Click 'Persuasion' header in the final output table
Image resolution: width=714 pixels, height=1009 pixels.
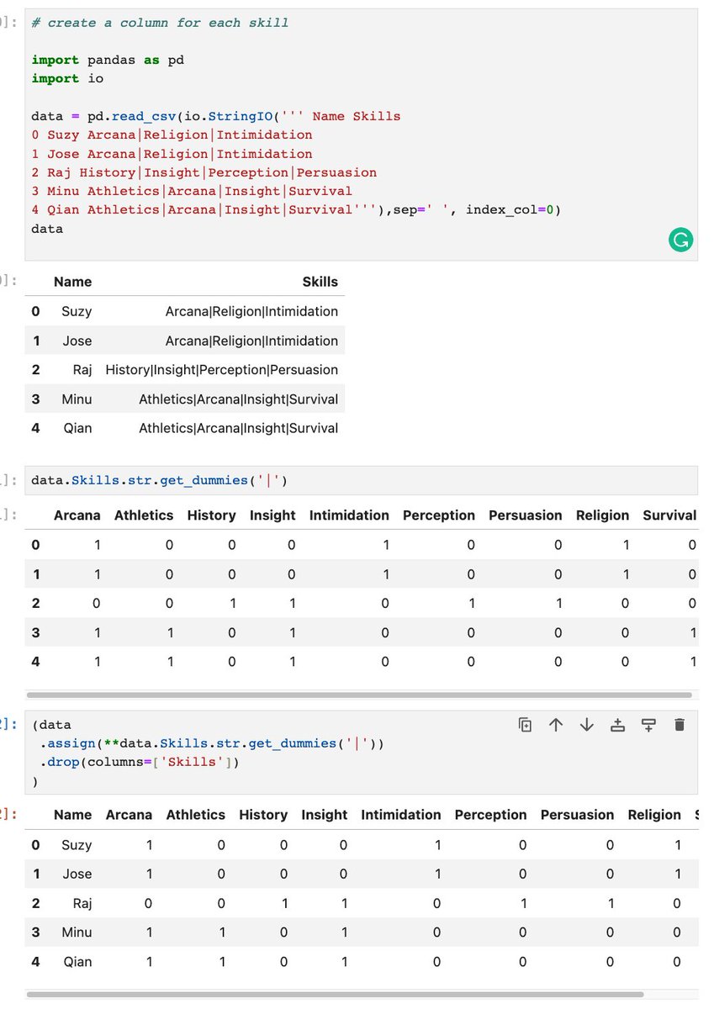point(578,815)
